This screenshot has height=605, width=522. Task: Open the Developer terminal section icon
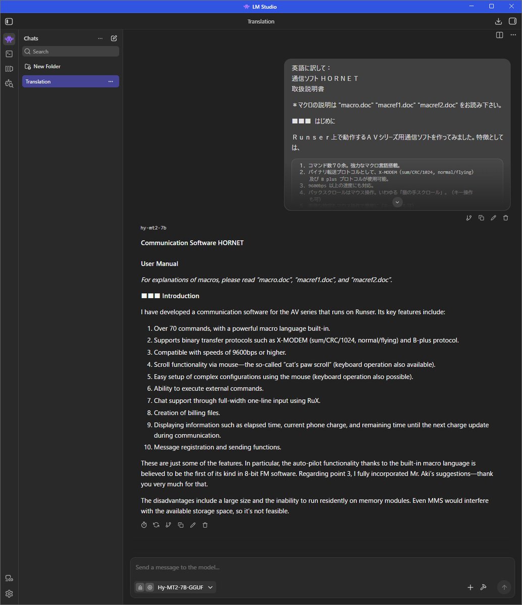point(9,54)
